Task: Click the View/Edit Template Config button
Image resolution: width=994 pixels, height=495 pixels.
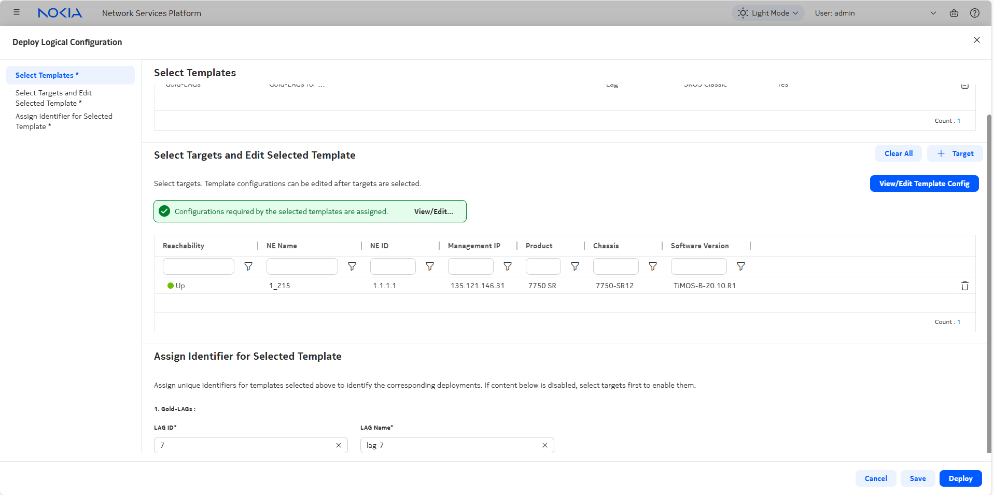Action: [923, 183]
